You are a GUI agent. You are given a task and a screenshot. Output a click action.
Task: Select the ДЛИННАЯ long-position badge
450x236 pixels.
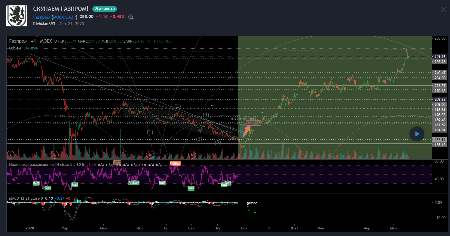(x=105, y=9)
